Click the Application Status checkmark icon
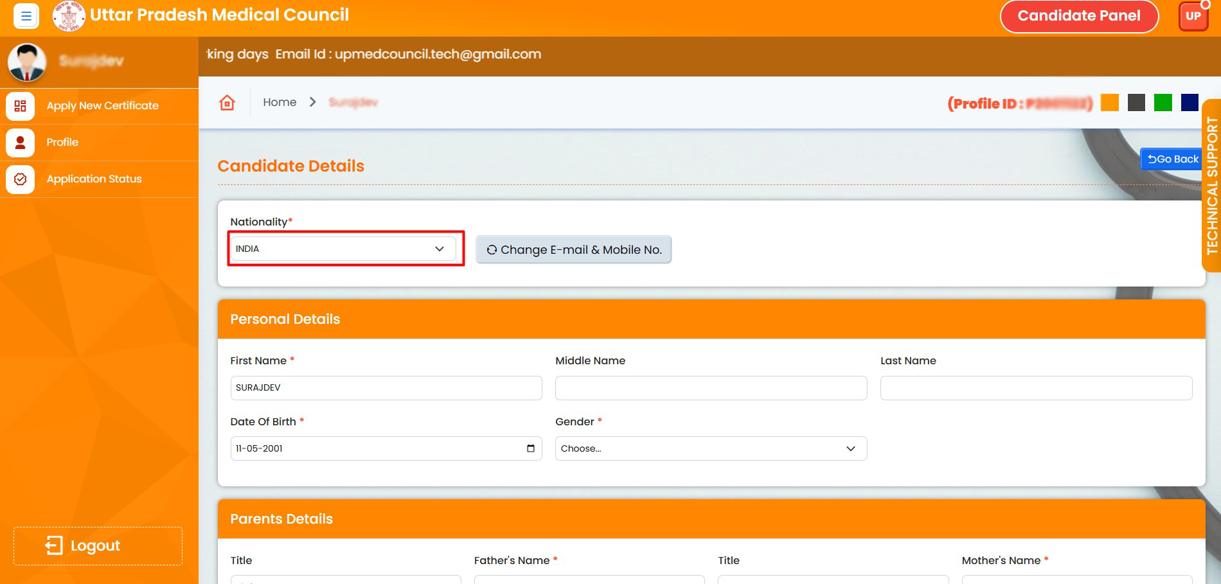The height and width of the screenshot is (584, 1221). [x=21, y=179]
